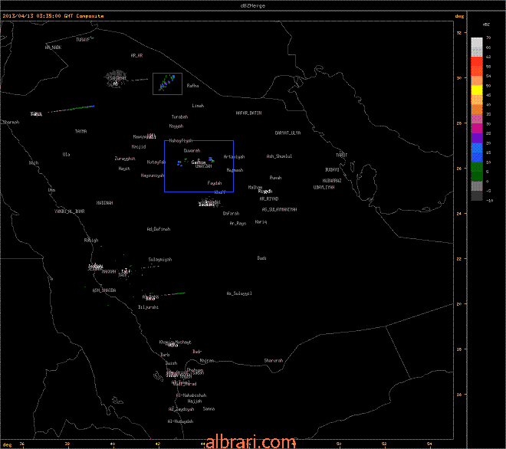
Task: Click the Artawiyah label
Action: coord(234,157)
